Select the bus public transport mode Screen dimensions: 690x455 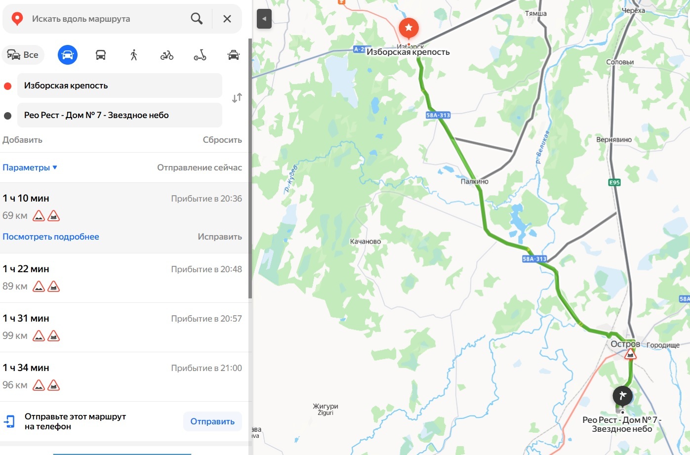[x=101, y=55]
